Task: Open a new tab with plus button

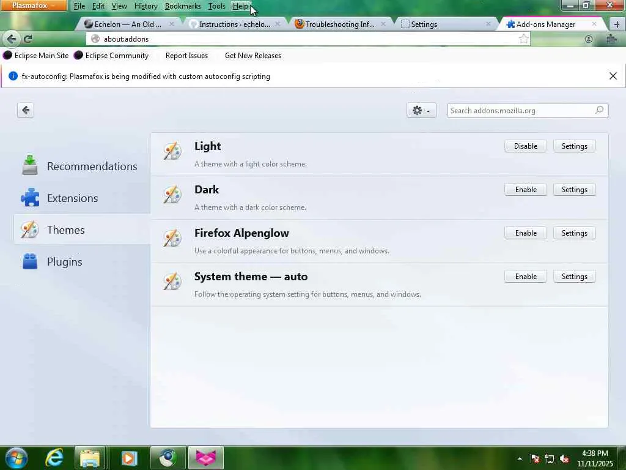Action: pos(616,24)
